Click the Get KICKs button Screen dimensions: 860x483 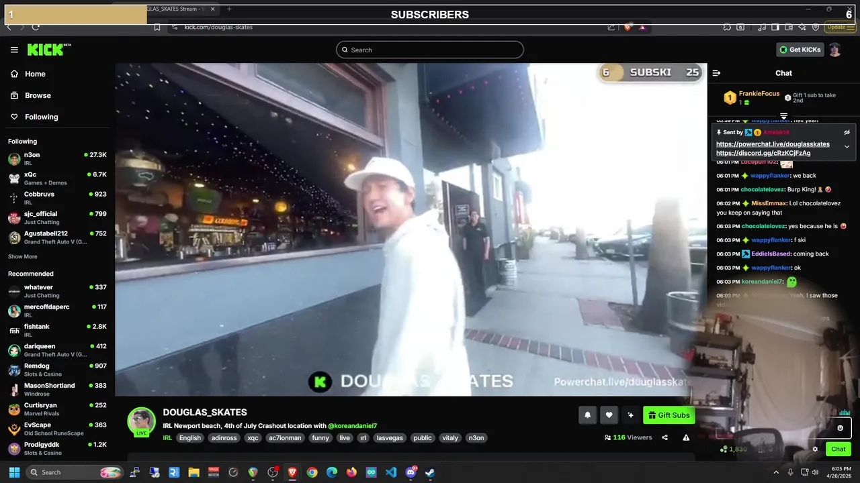(x=800, y=50)
